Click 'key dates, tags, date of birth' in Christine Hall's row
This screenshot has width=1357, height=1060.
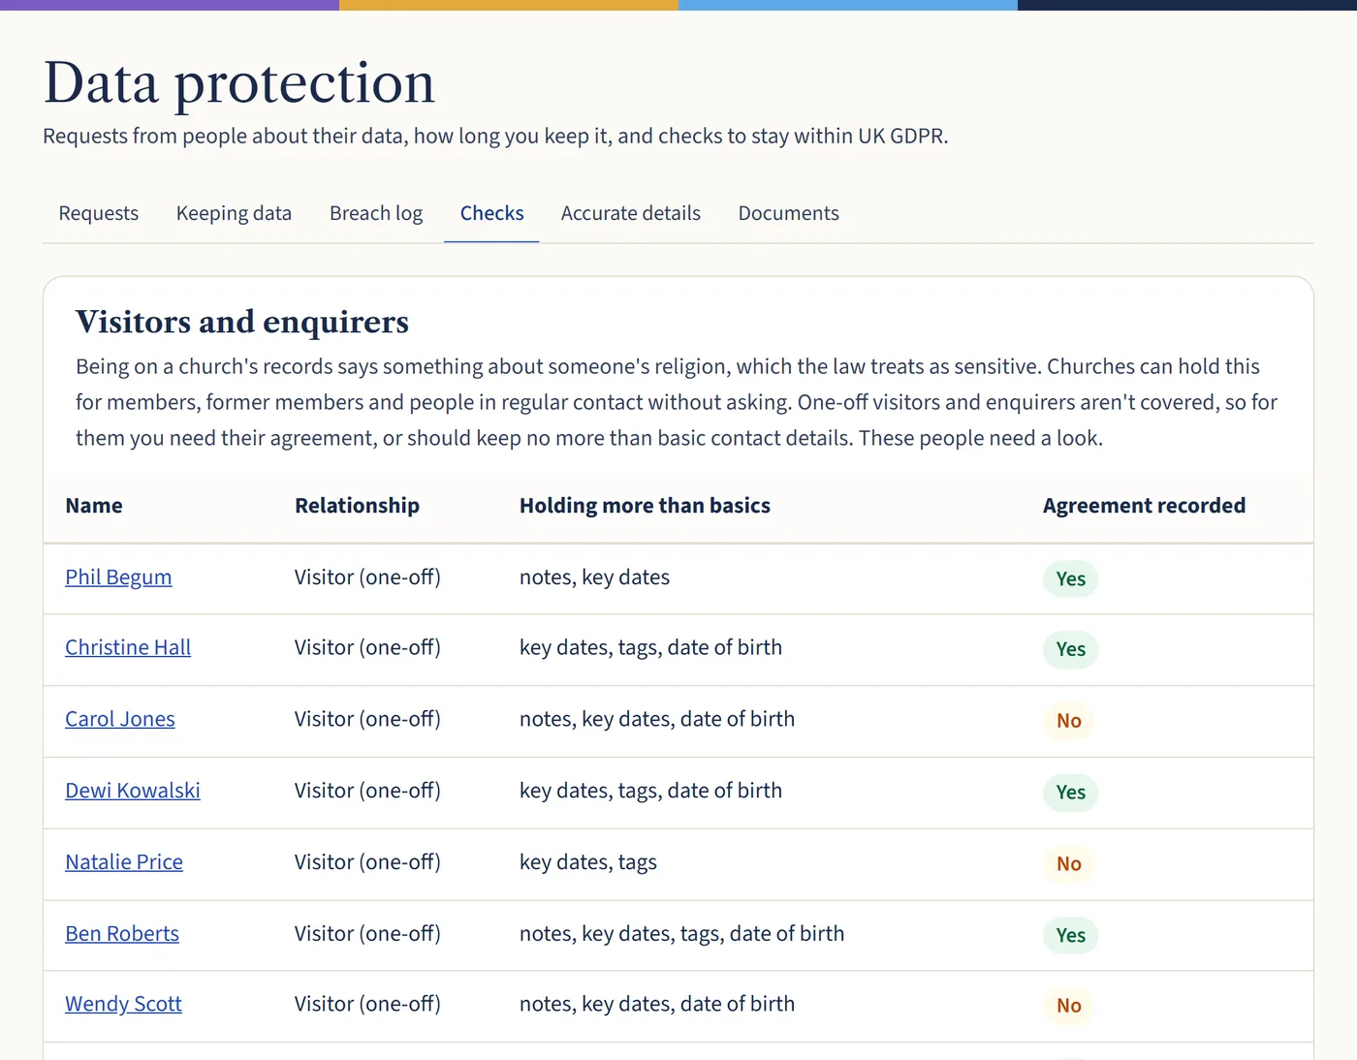pyautogui.click(x=650, y=648)
